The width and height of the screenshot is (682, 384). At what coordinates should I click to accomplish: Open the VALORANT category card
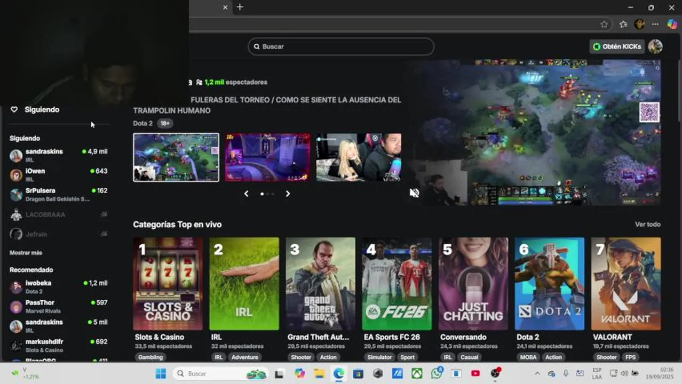[x=626, y=284]
